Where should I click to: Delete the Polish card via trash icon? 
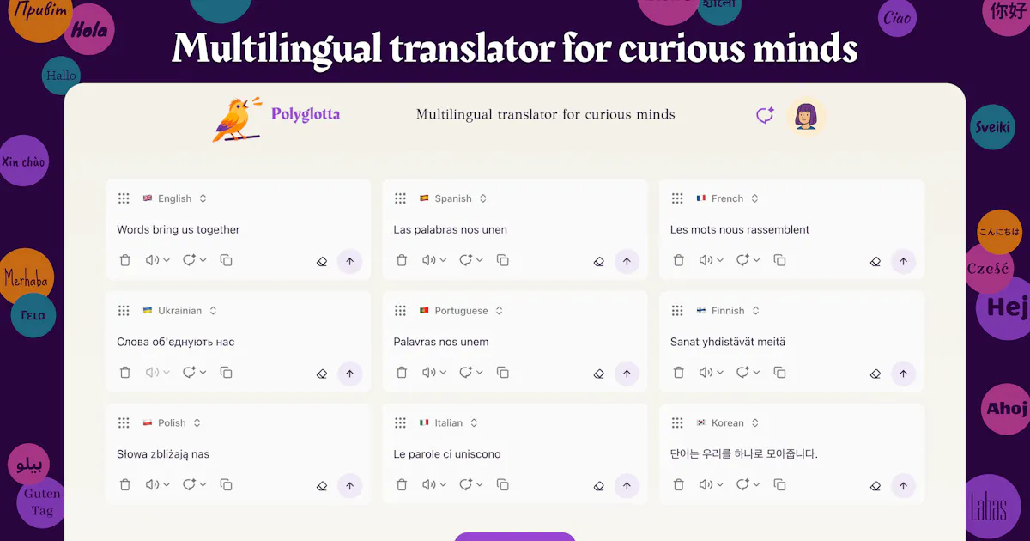[125, 485]
